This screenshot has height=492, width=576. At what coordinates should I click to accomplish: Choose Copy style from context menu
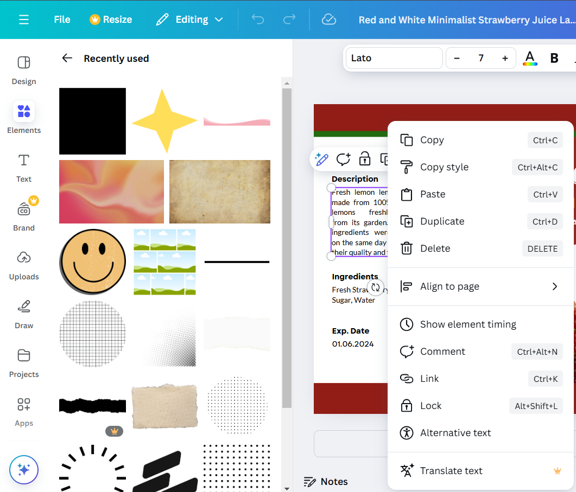click(x=481, y=167)
